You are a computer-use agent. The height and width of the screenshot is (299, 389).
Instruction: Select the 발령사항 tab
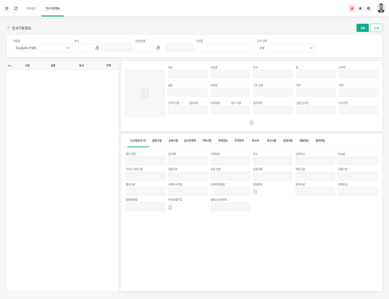[x=157, y=141]
